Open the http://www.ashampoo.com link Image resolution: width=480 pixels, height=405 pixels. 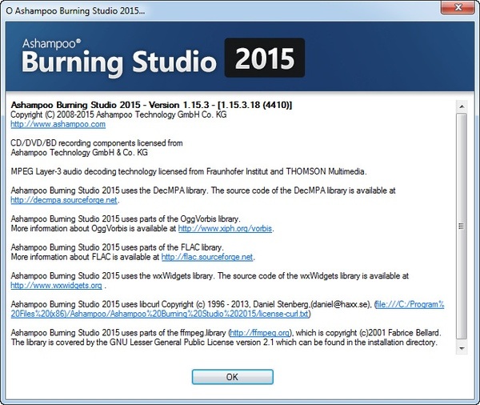click(x=58, y=124)
